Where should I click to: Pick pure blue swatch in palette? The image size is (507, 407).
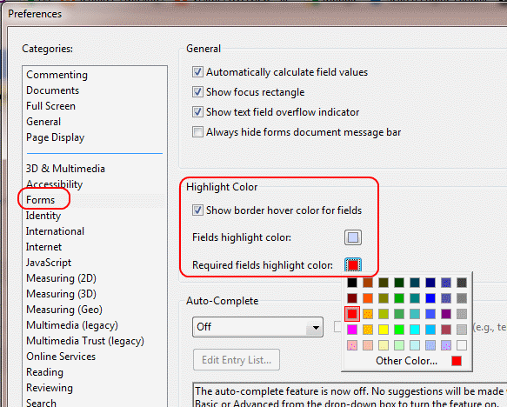(x=430, y=298)
